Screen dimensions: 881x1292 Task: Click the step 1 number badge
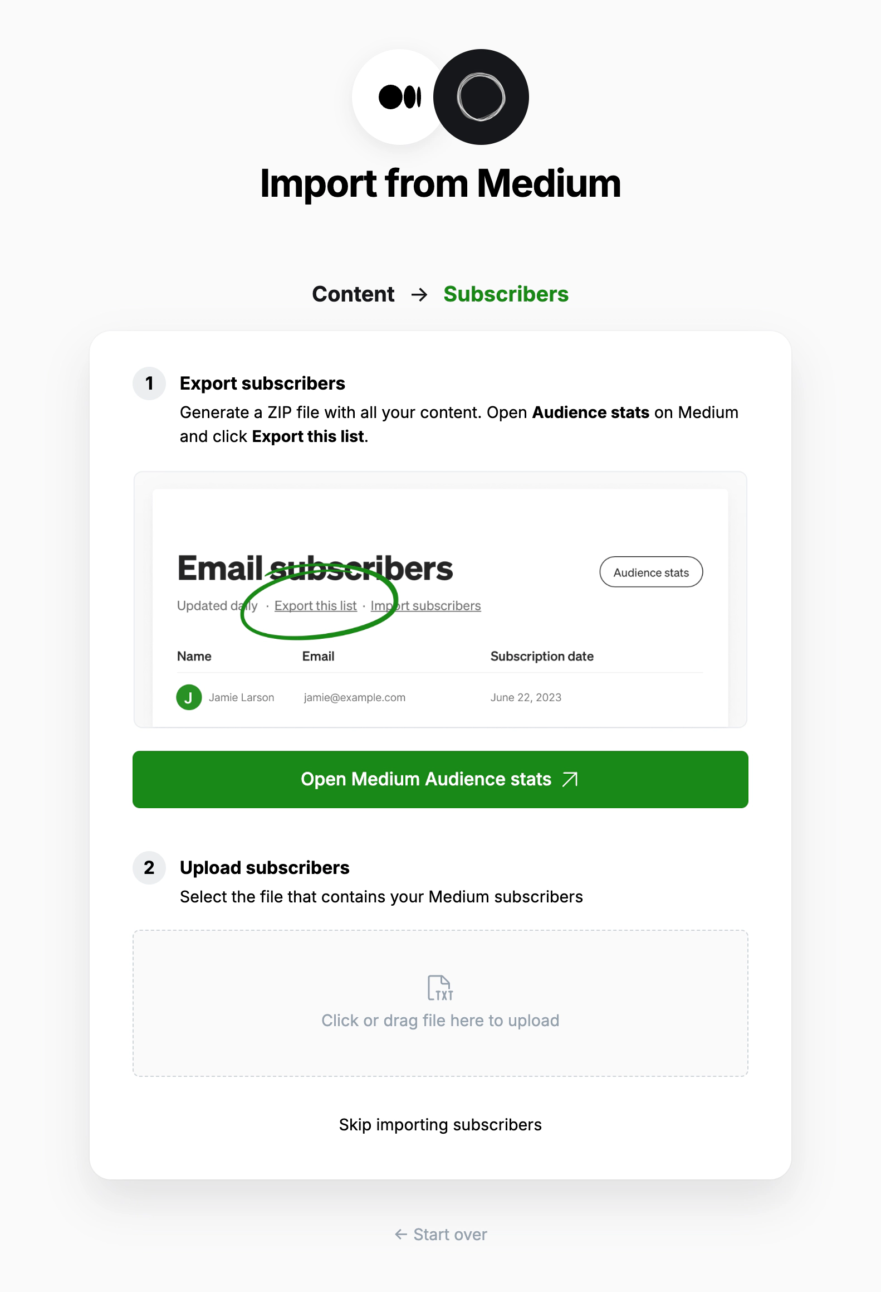[149, 383]
